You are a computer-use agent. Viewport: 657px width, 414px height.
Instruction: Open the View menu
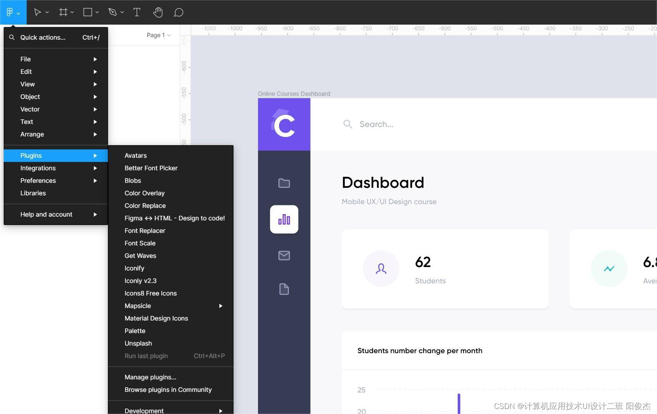point(56,84)
